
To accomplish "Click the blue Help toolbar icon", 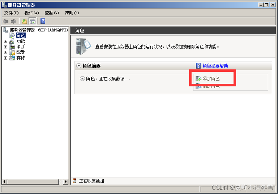I will point(43,21).
